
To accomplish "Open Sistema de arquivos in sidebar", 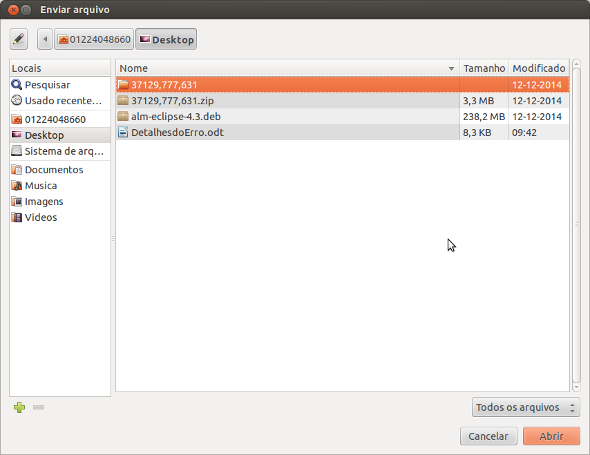I will tap(60, 151).
